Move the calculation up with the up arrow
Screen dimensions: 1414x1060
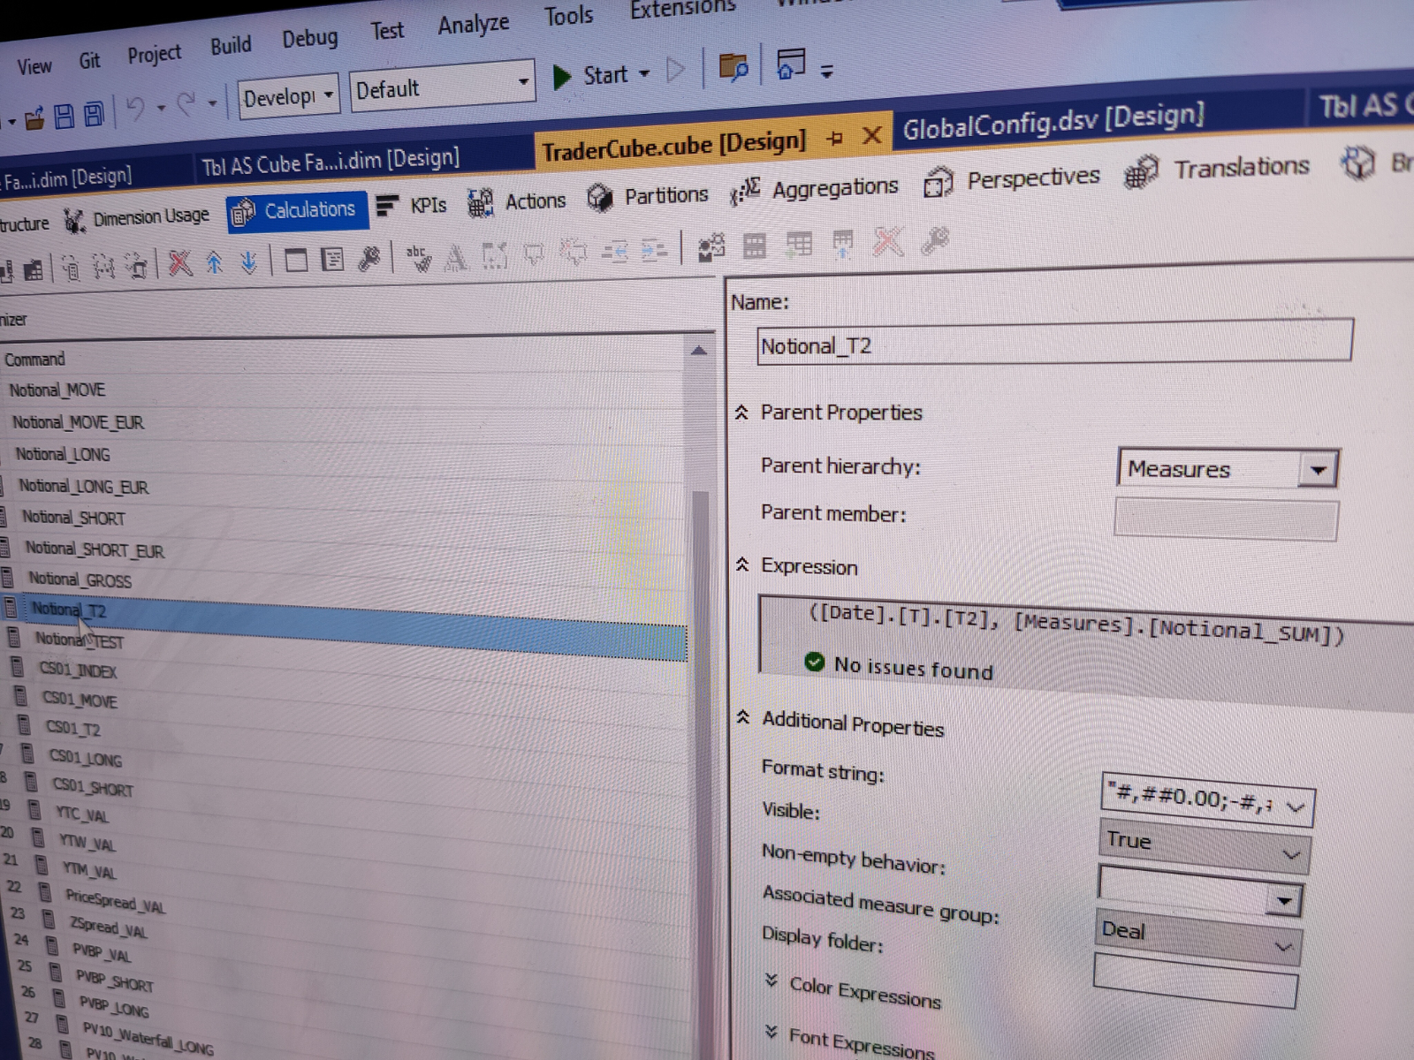click(x=215, y=261)
